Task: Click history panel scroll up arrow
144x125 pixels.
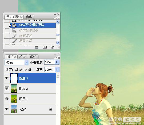Action: 58,22
